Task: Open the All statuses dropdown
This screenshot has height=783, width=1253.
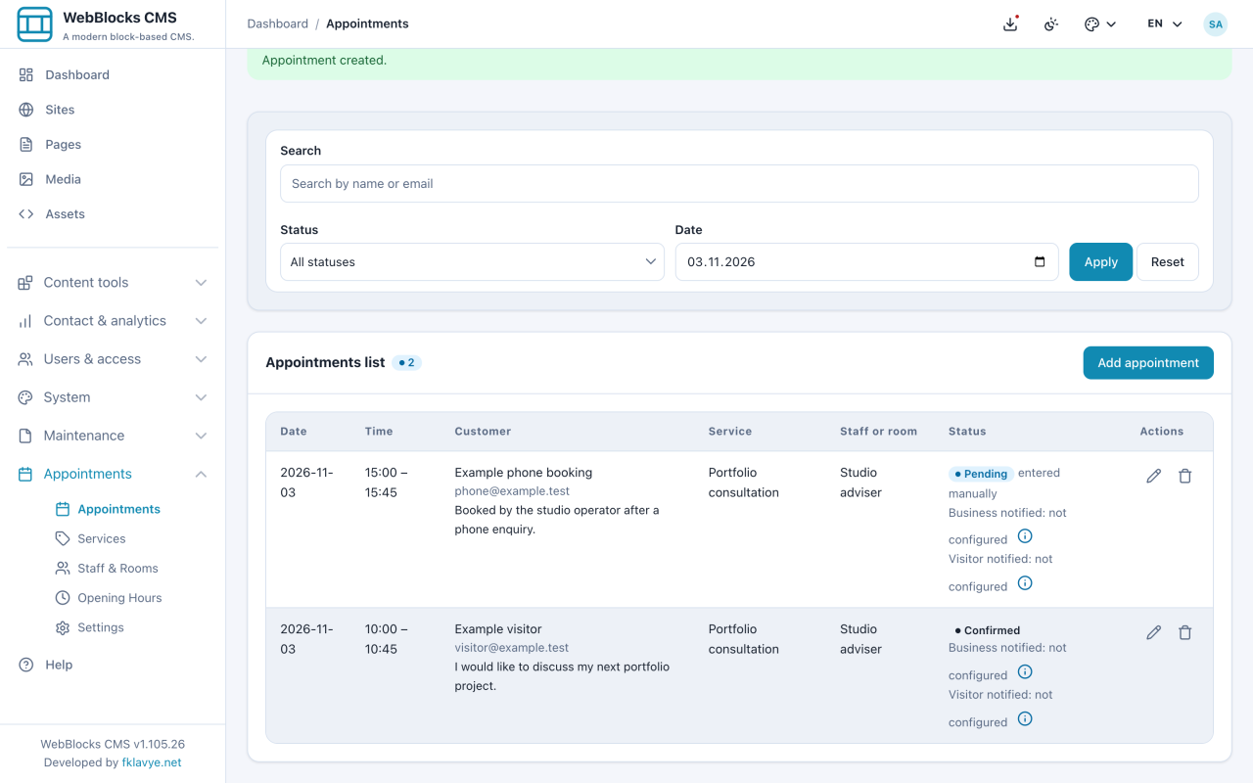Action: (x=472, y=261)
